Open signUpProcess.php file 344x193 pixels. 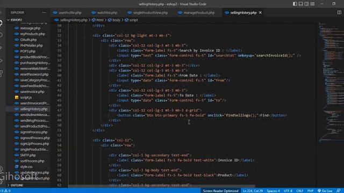click(34, 144)
